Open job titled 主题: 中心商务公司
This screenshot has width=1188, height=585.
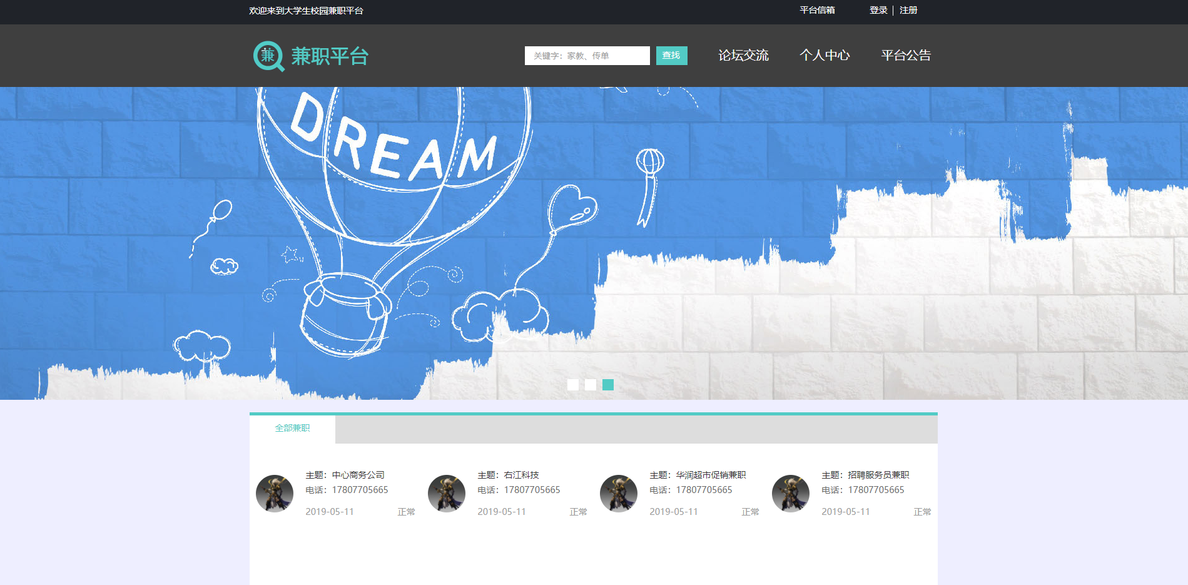pyautogui.click(x=345, y=476)
